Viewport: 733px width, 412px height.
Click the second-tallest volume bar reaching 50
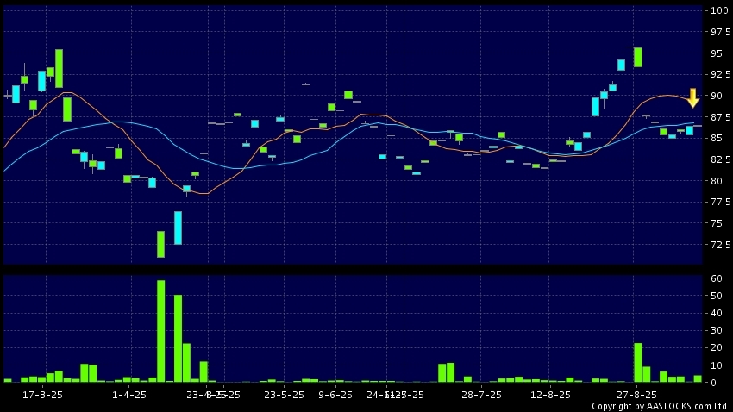pyautogui.click(x=179, y=338)
